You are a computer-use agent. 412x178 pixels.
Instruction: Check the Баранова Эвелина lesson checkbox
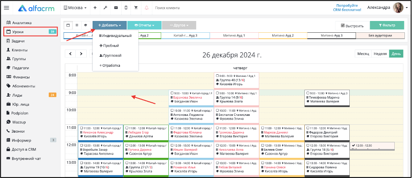pos(172,93)
